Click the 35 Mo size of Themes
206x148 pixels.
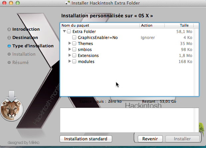[x=186, y=44]
